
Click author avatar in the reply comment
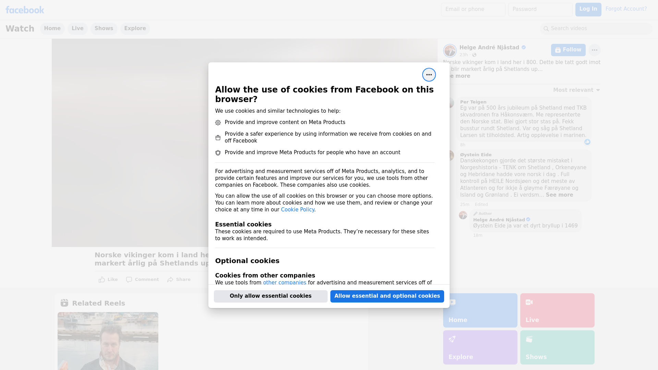coord(463,215)
